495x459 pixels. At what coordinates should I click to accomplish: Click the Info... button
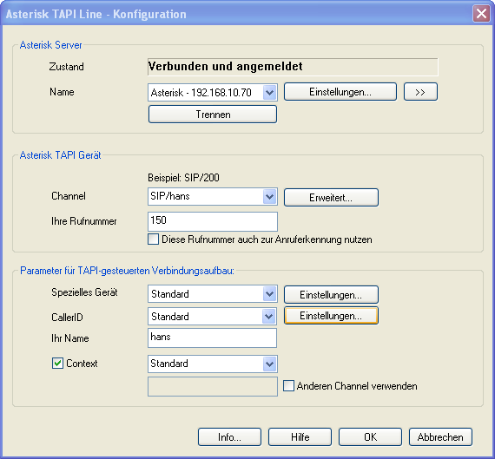[229, 437]
